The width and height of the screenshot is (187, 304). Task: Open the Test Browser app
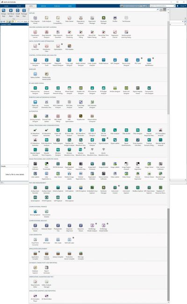tap(126, 19)
